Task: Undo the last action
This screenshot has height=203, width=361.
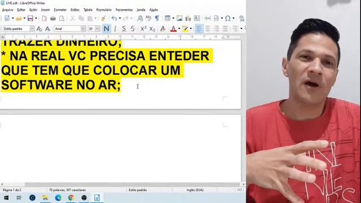Action: [114, 18]
